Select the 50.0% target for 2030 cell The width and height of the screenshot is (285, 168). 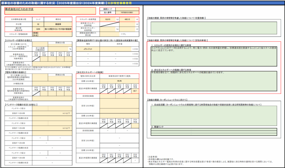pos(119,81)
